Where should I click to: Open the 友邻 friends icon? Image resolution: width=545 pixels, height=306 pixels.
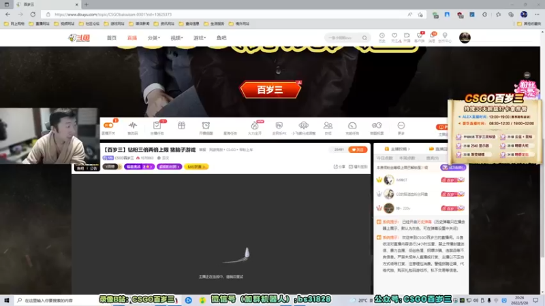tap(328, 126)
